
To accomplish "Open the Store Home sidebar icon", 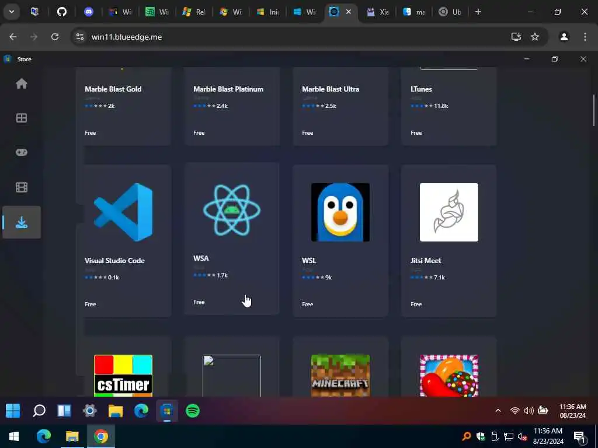I will 22,83.
